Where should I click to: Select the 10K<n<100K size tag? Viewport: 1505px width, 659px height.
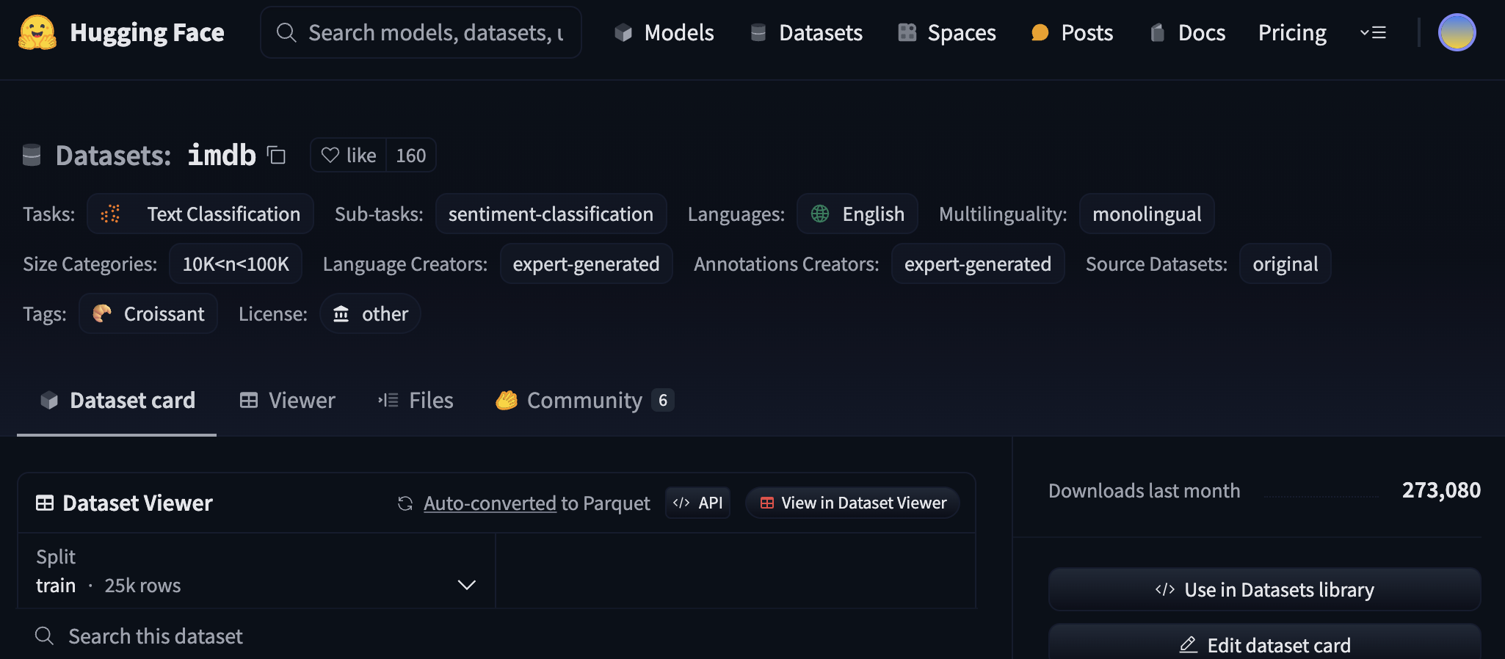[236, 263]
